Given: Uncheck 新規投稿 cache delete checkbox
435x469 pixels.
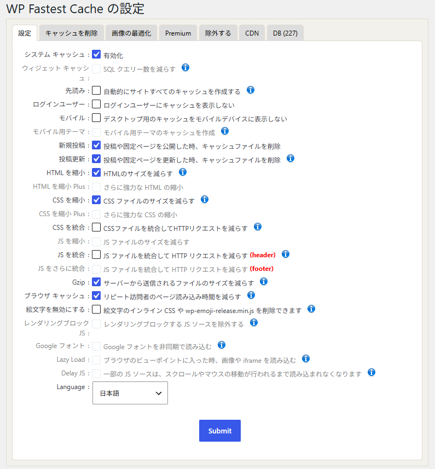Looking at the screenshot, I should point(96,145).
